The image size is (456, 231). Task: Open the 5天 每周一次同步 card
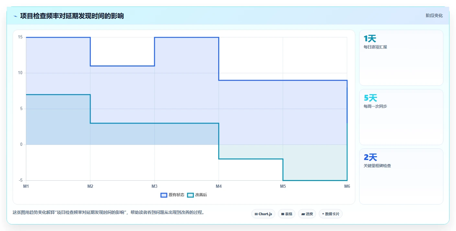coord(401,117)
